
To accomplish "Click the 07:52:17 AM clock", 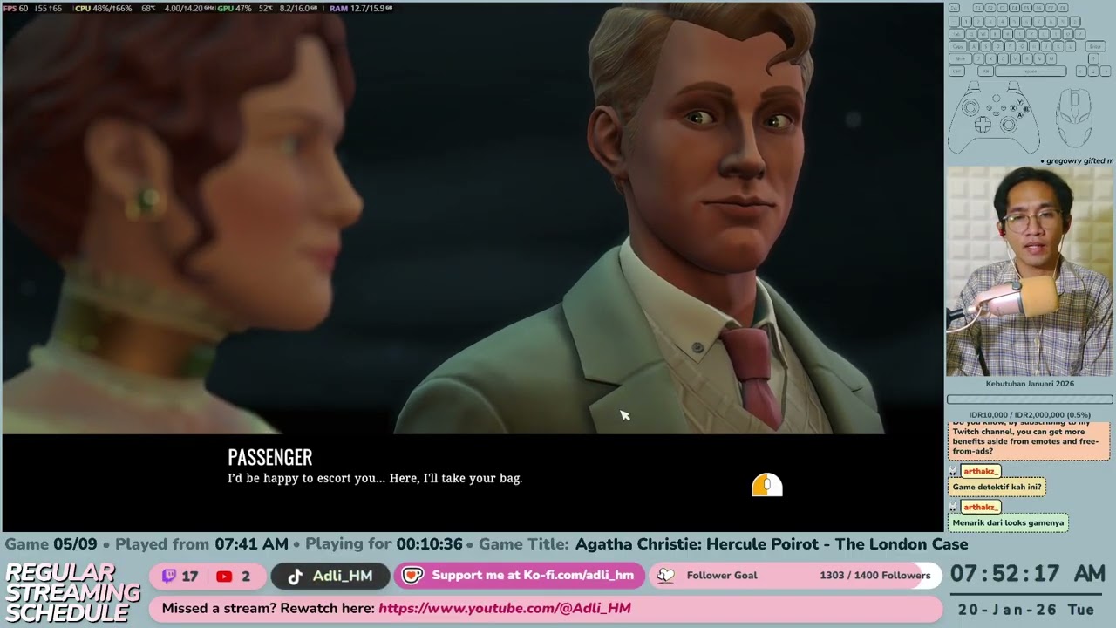I will (1028, 574).
